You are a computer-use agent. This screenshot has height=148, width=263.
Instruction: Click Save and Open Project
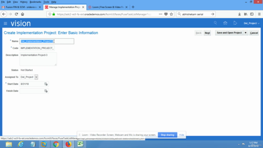(x=229, y=33)
